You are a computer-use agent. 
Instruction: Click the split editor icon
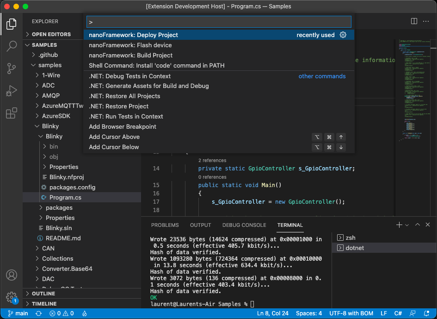pyautogui.click(x=414, y=21)
